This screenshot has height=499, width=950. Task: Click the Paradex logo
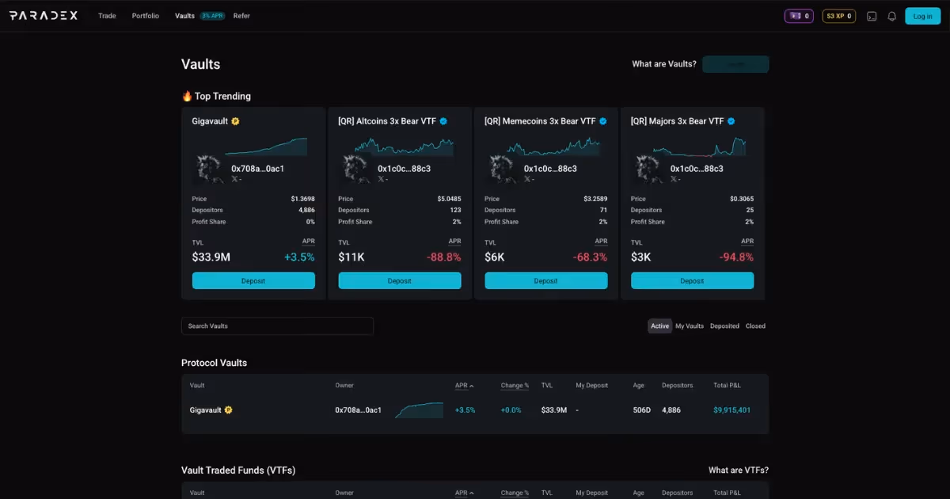pyautogui.click(x=44, y=14)
